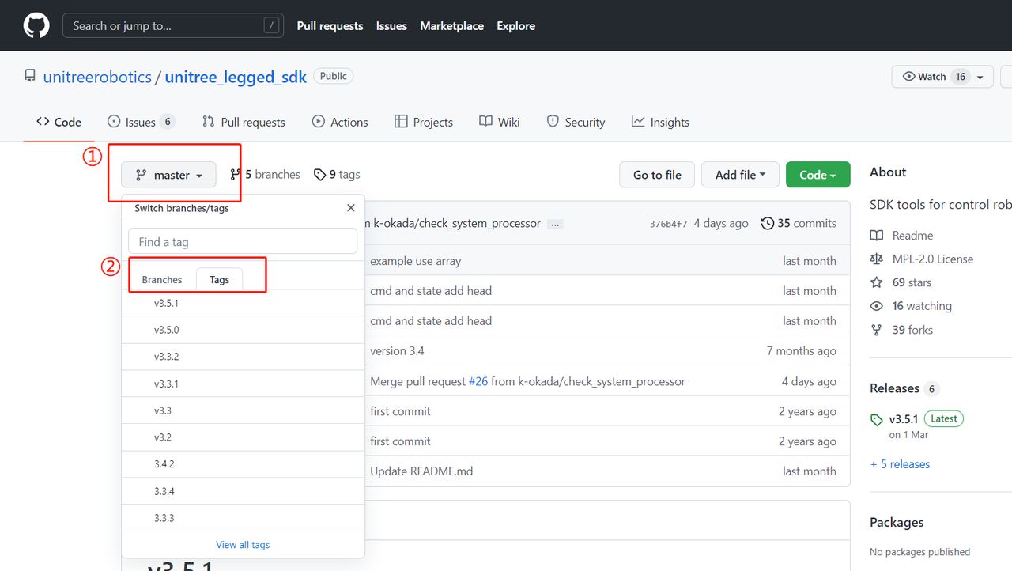
Task: Select tag v3.3.1 in the list
Action: tap(243, 384)
